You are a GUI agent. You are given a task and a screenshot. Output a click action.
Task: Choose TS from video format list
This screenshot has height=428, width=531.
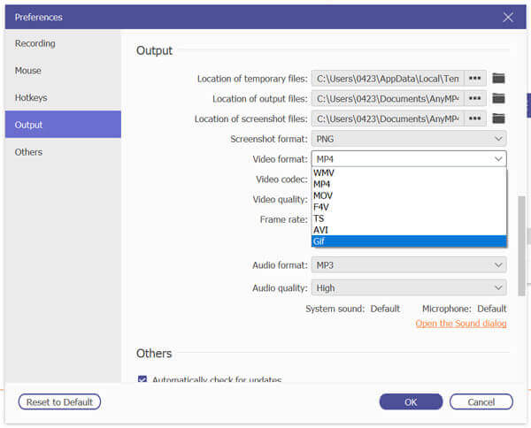409,218
